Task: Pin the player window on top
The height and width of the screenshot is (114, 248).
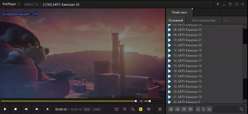Action: coord(218,4)
